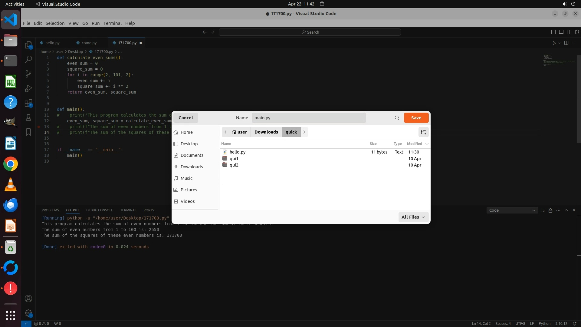Toggle the primary side bar layout icon
The height and width of the screenshot is (327, 581).
point(553,32)
